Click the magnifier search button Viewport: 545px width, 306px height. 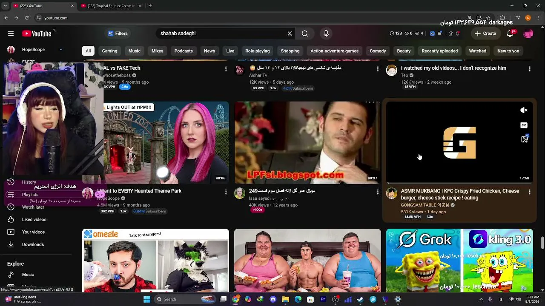pyautogui.click(x=305, y=34)
